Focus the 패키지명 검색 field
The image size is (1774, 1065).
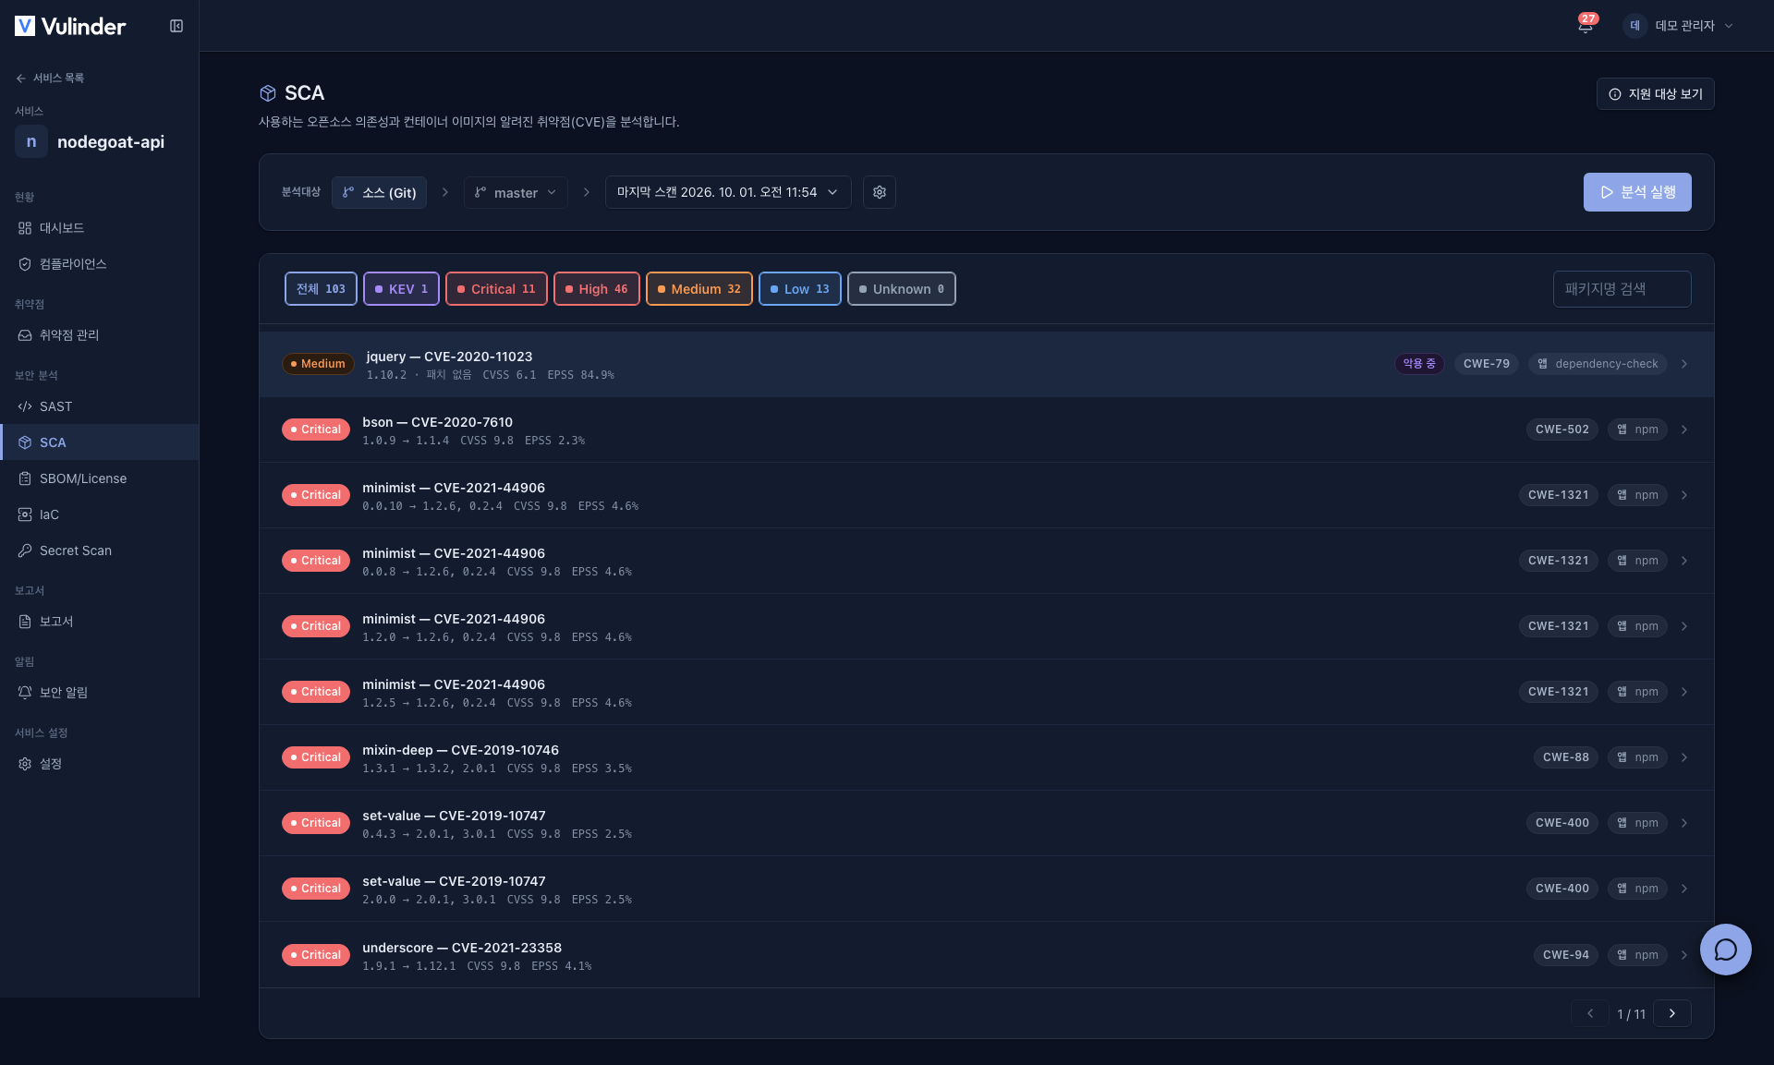point(1622,289)
